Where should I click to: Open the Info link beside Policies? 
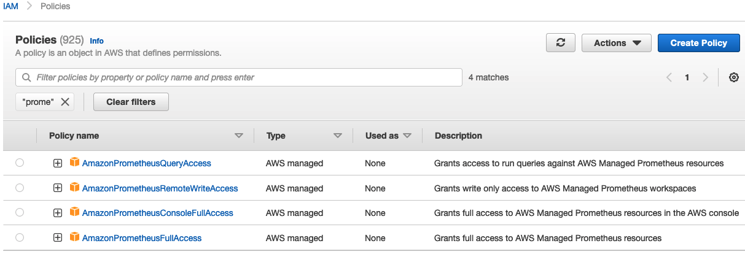(96, 40)
